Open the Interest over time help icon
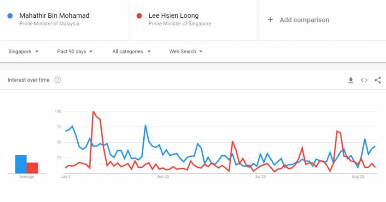Screen dimensions: 386x202 pyautogui.click(x=57, y=80)
